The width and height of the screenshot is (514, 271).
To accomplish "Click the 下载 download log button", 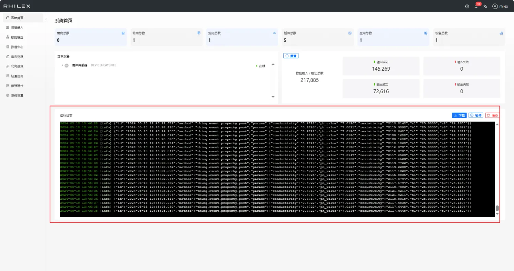I will point(459,115).
